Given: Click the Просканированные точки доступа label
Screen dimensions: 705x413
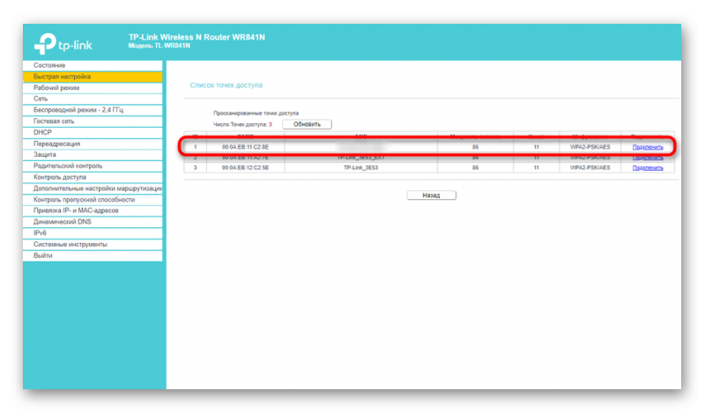Looking at the screenshot, I should click(x=256, y=114).
